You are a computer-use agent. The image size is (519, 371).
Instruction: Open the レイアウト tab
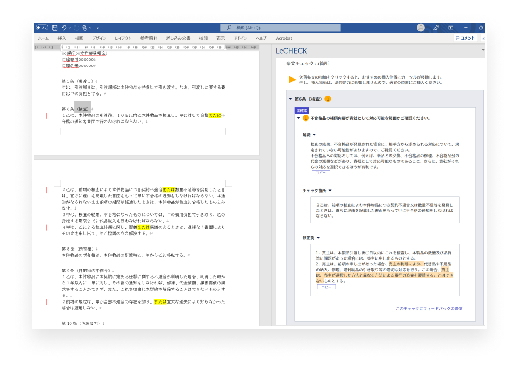[123, 38]
